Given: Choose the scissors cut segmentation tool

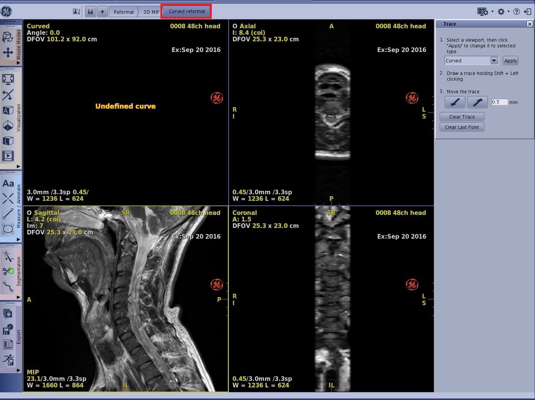Looking at the screenshot, I should tap(8, 271).
